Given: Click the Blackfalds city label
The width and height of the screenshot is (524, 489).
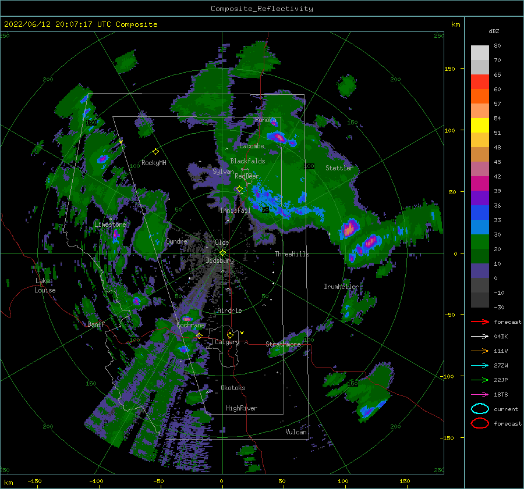Looking at the screenshot, I should pos(247,161).
